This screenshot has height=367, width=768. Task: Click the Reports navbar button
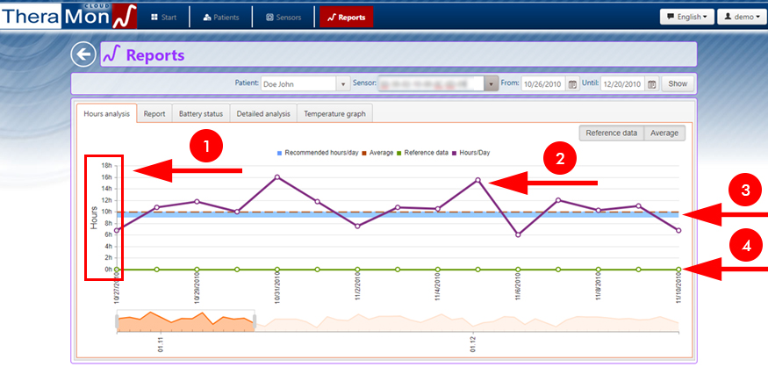346,17
